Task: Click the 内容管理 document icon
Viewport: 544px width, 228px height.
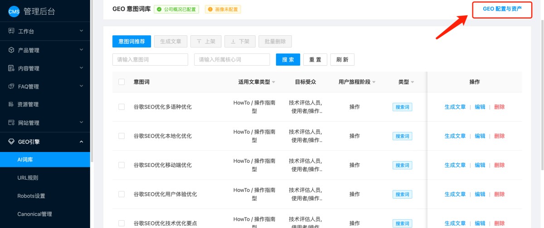Action: (x=11, y=68)
